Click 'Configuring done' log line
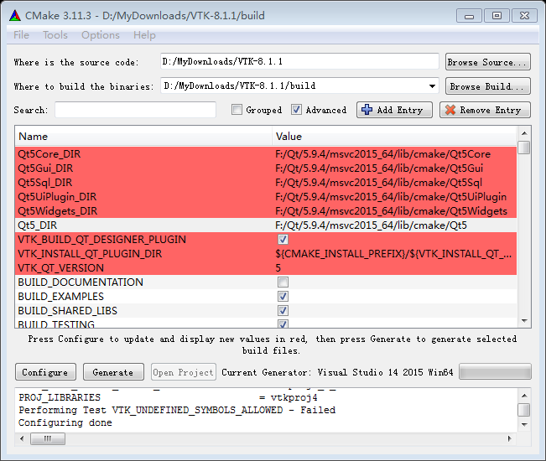Viewport: 546px width, 461px height. click(x=65, y=422)
